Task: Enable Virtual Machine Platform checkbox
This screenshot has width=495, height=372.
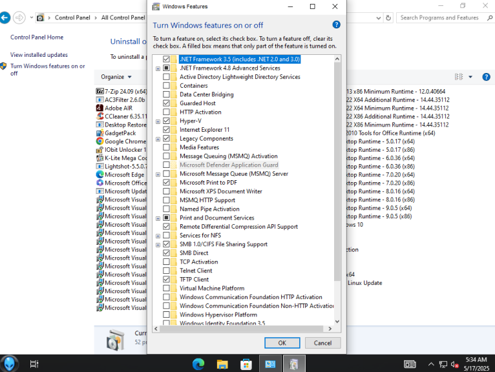Action: tap(166, 288)
